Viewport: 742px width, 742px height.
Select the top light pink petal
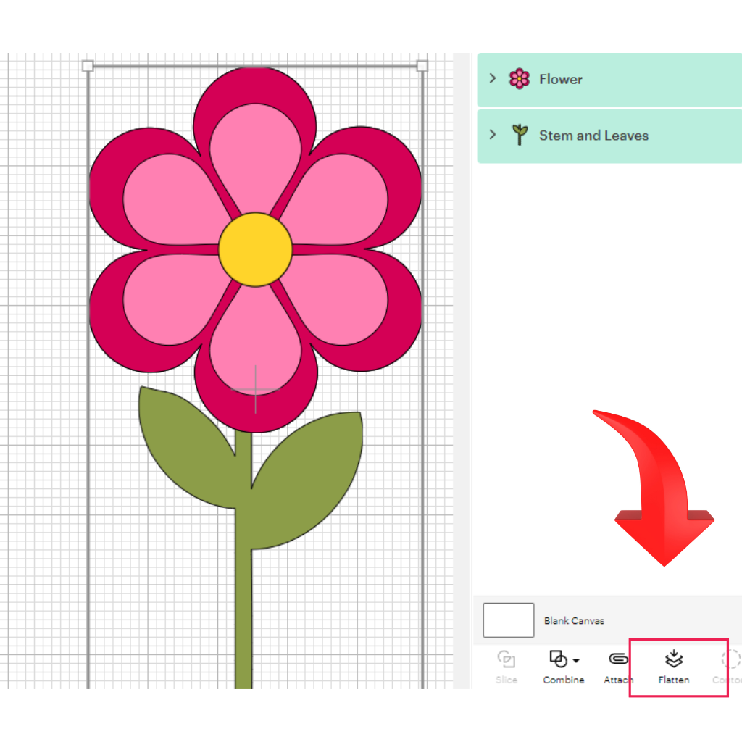pos(255,152)
